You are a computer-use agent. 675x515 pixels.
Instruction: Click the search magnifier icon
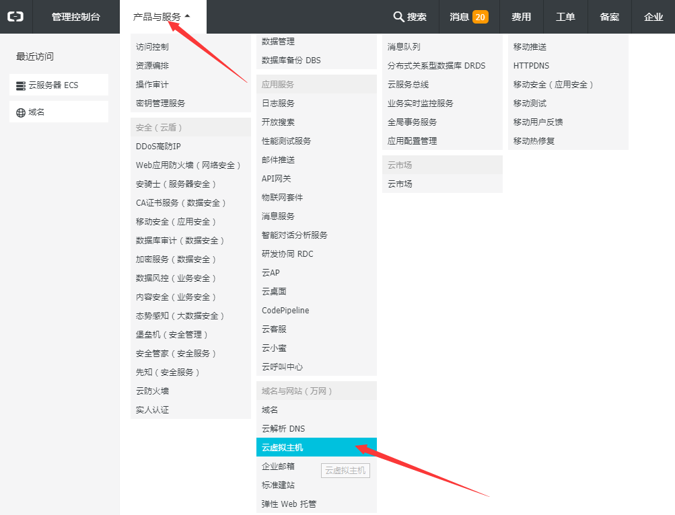pos(398,17)
